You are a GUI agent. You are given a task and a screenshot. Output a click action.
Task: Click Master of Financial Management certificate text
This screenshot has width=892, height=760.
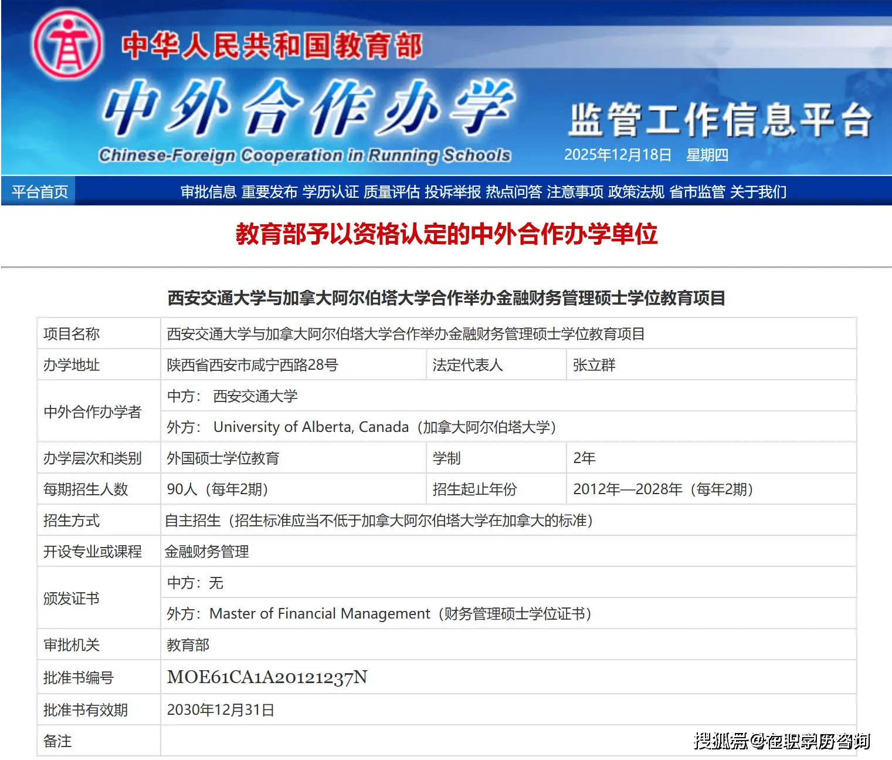[320, 614]
